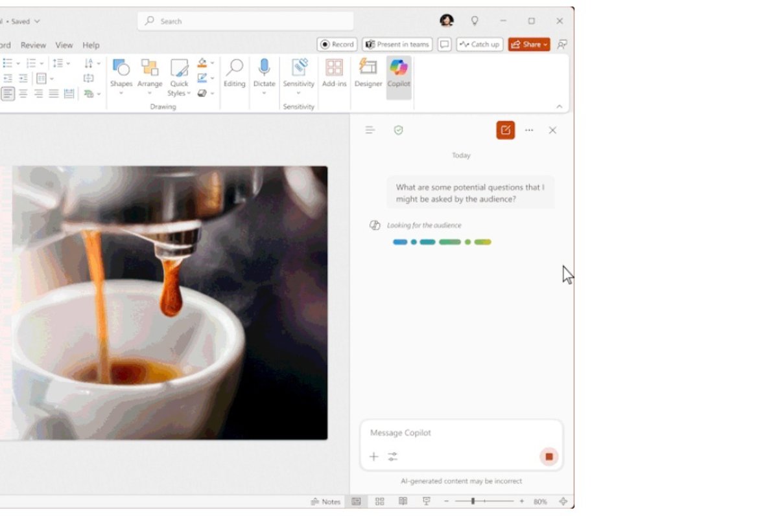Switch to Slide Sorter view
The width and height of the screenshot is (778, 516).
(380, 502)
